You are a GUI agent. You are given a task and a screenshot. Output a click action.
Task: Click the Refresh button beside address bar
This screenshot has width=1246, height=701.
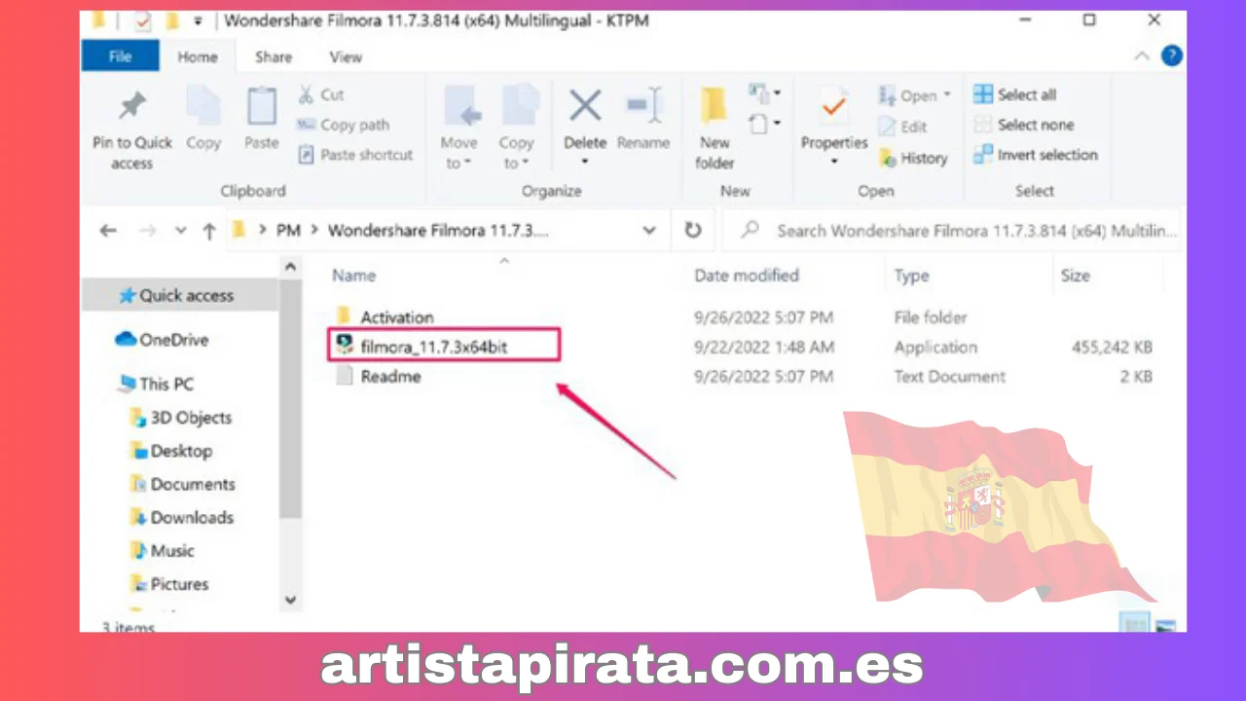click(693, 231)
